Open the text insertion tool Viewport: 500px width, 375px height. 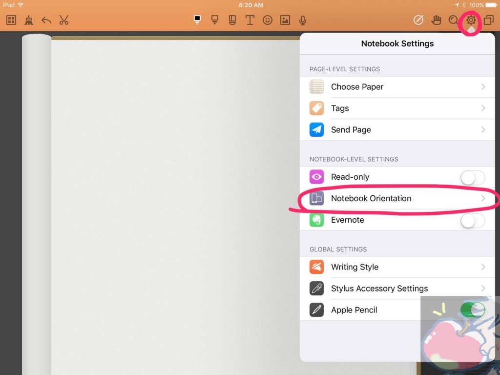coord(250,20)
